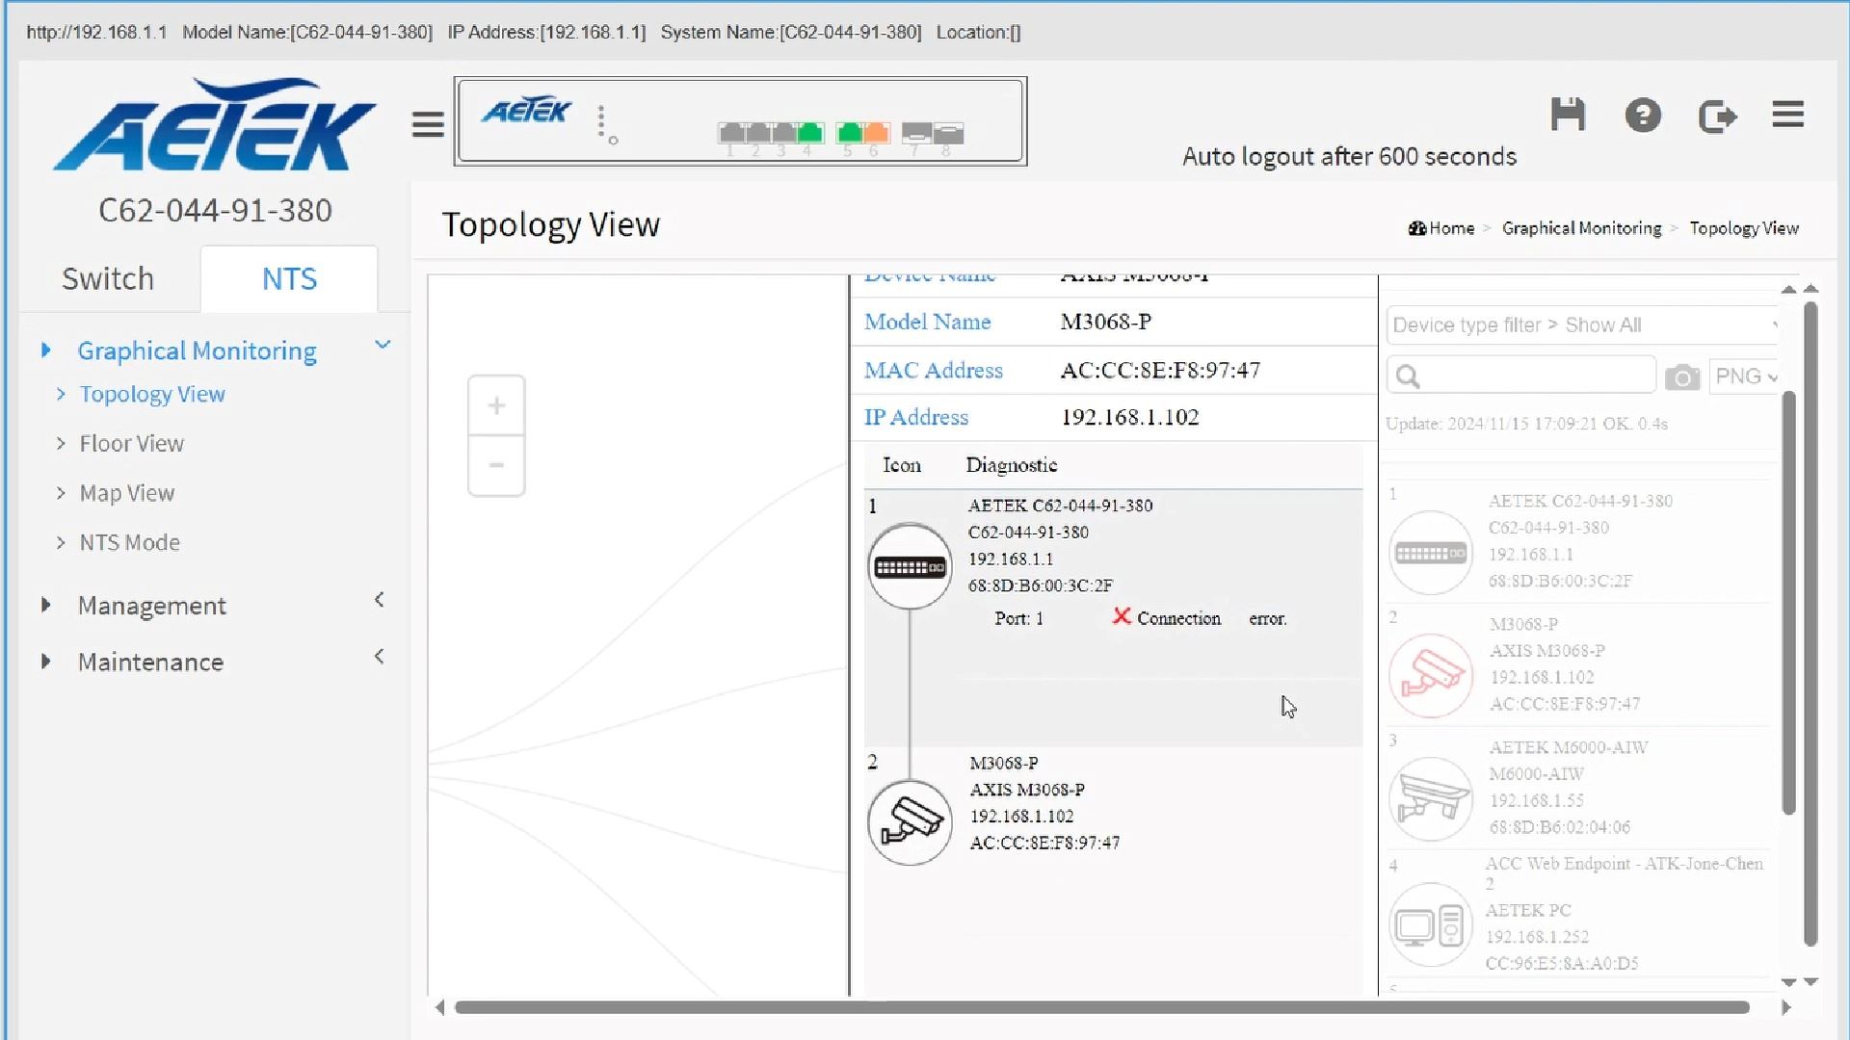Click the Model Name value M3068-P

pyautogui.click(x=1106, y=322)
